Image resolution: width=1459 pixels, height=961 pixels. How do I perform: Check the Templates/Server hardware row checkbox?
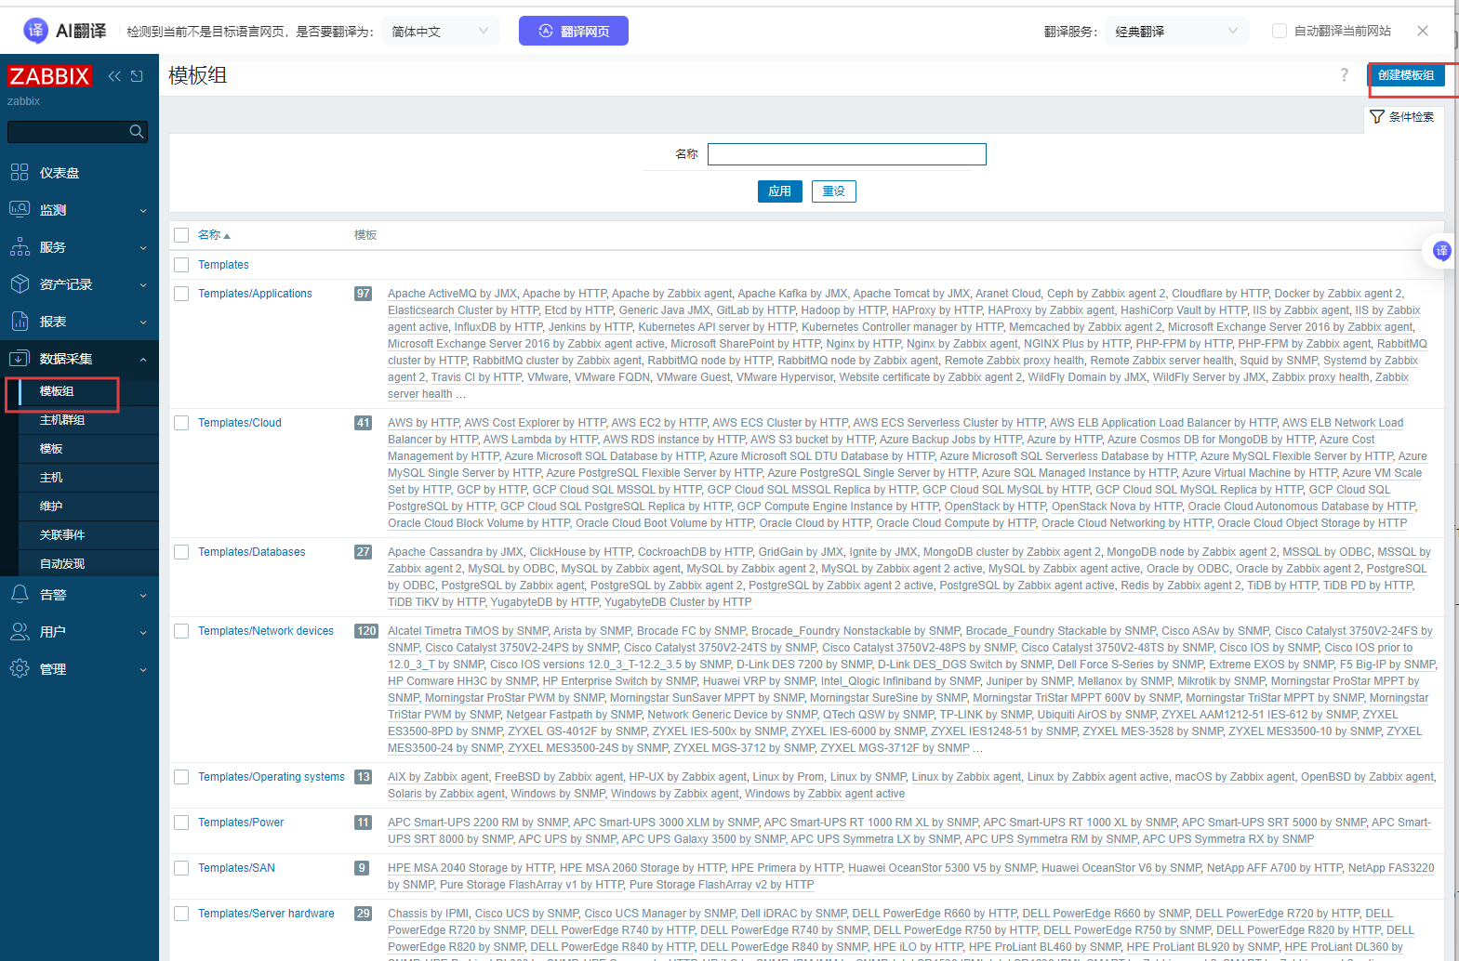[x=181, y=914]
